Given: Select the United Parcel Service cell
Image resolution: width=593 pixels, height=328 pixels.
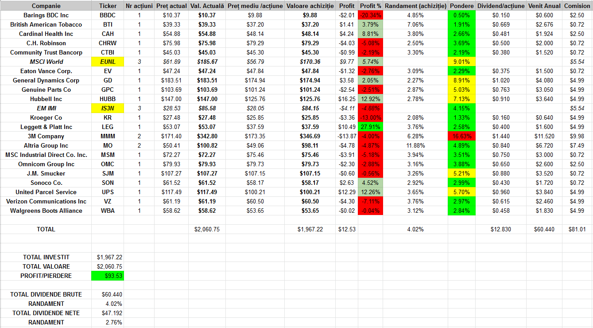Looking at the screenshot, I should pos(46,192).
